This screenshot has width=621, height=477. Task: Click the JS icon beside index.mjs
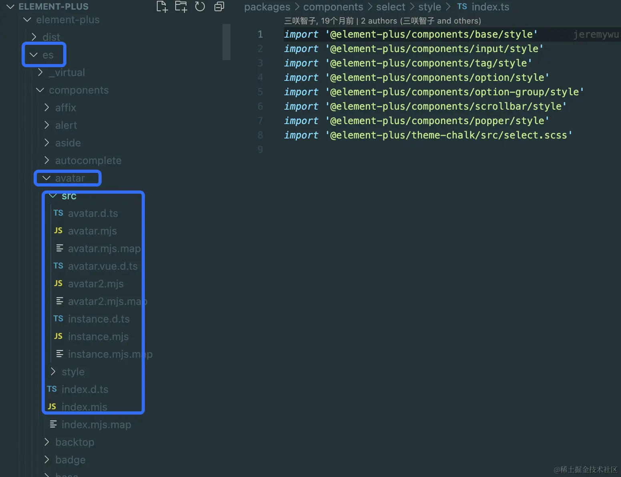click(52, 407)
